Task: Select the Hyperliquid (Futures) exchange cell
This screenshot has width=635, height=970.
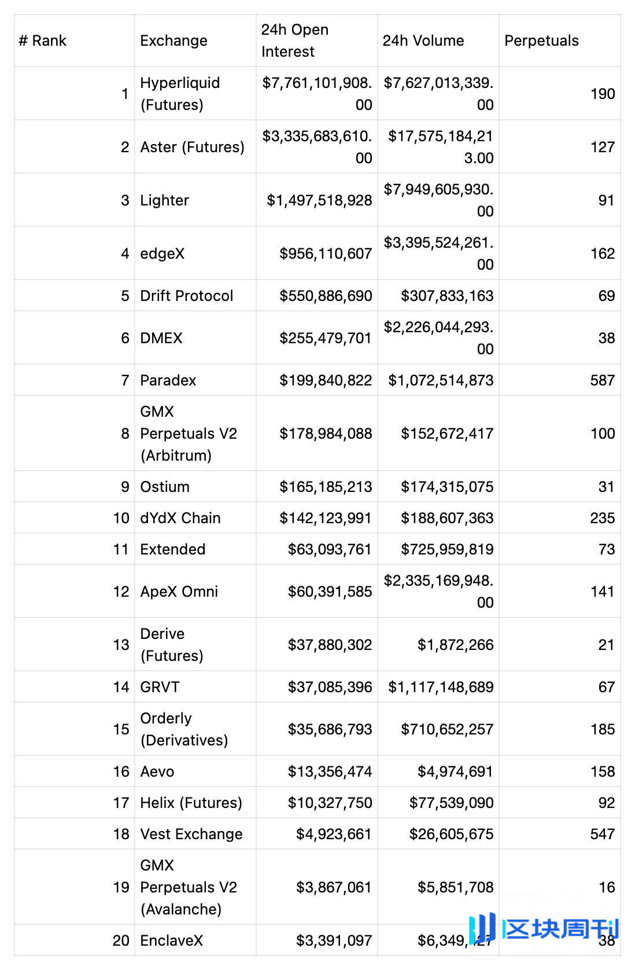Action: [180, 94]
